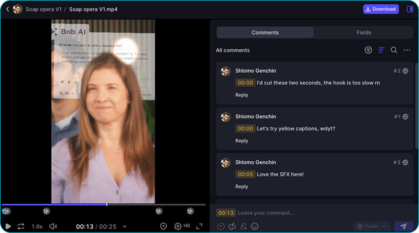Click the sort comments icon
Screen dimensions: 419x233
[381, 50]
